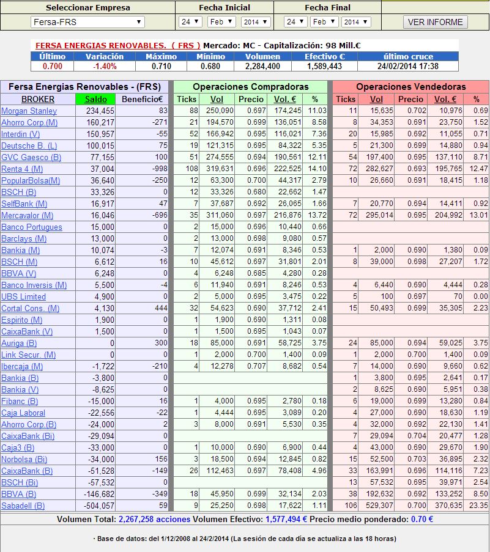Open the GVC Gaesco (B) broker link

31,157
